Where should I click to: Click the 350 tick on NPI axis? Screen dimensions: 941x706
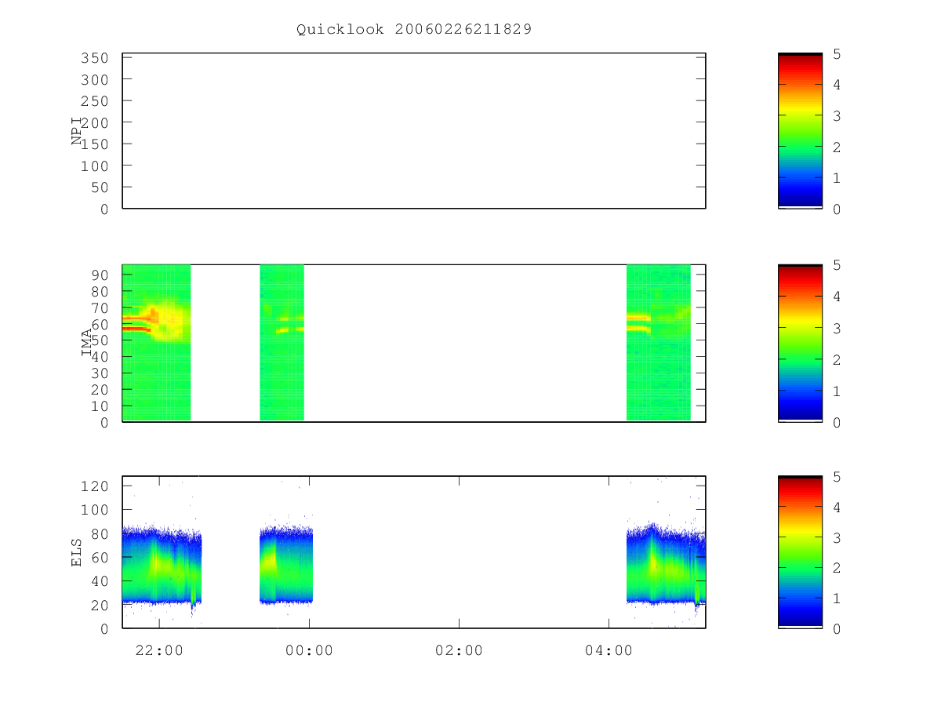click(94, 58)
